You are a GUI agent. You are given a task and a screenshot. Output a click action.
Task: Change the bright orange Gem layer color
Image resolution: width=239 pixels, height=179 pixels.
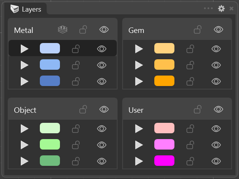click(164, 81)
